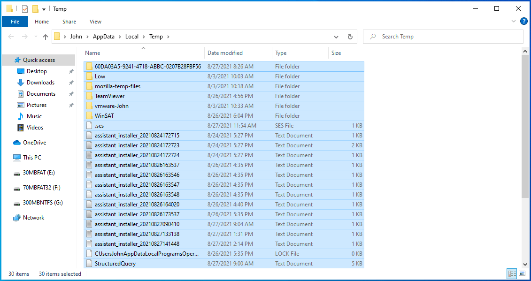Open the File menu
Viewport: 531px width, 281px height.
(15, 21)
